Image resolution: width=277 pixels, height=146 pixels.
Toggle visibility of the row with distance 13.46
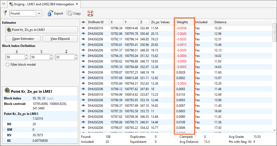tap(83, 45)
